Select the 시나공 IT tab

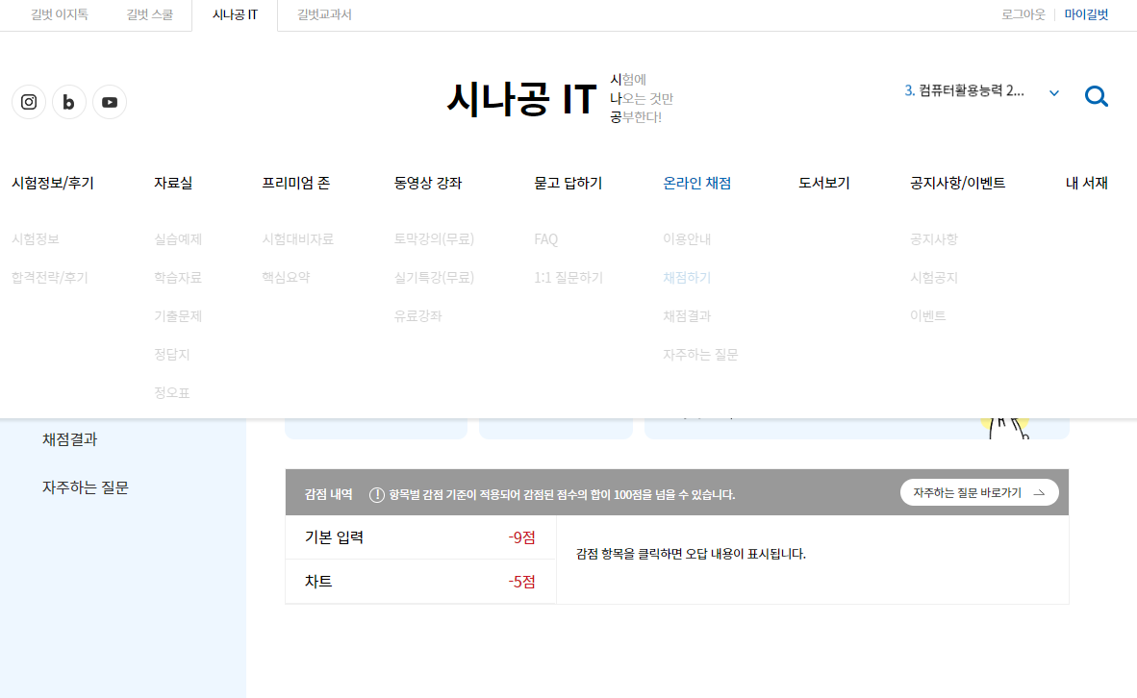(235, 14)
